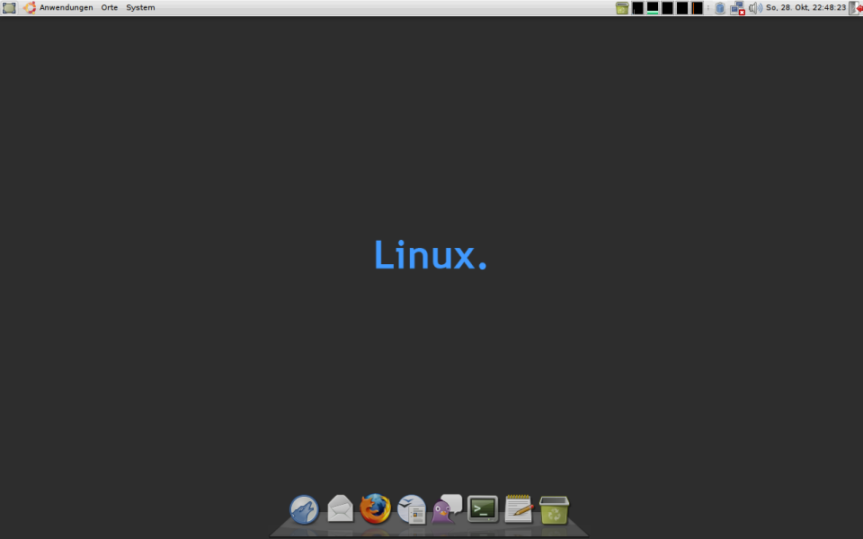The image size is (863, 539).
Task: Open the Trash in the dock
Action: click(x=555, y=510)
